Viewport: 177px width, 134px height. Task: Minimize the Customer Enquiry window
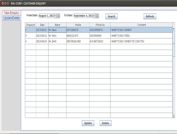click(x=5, y=3)
